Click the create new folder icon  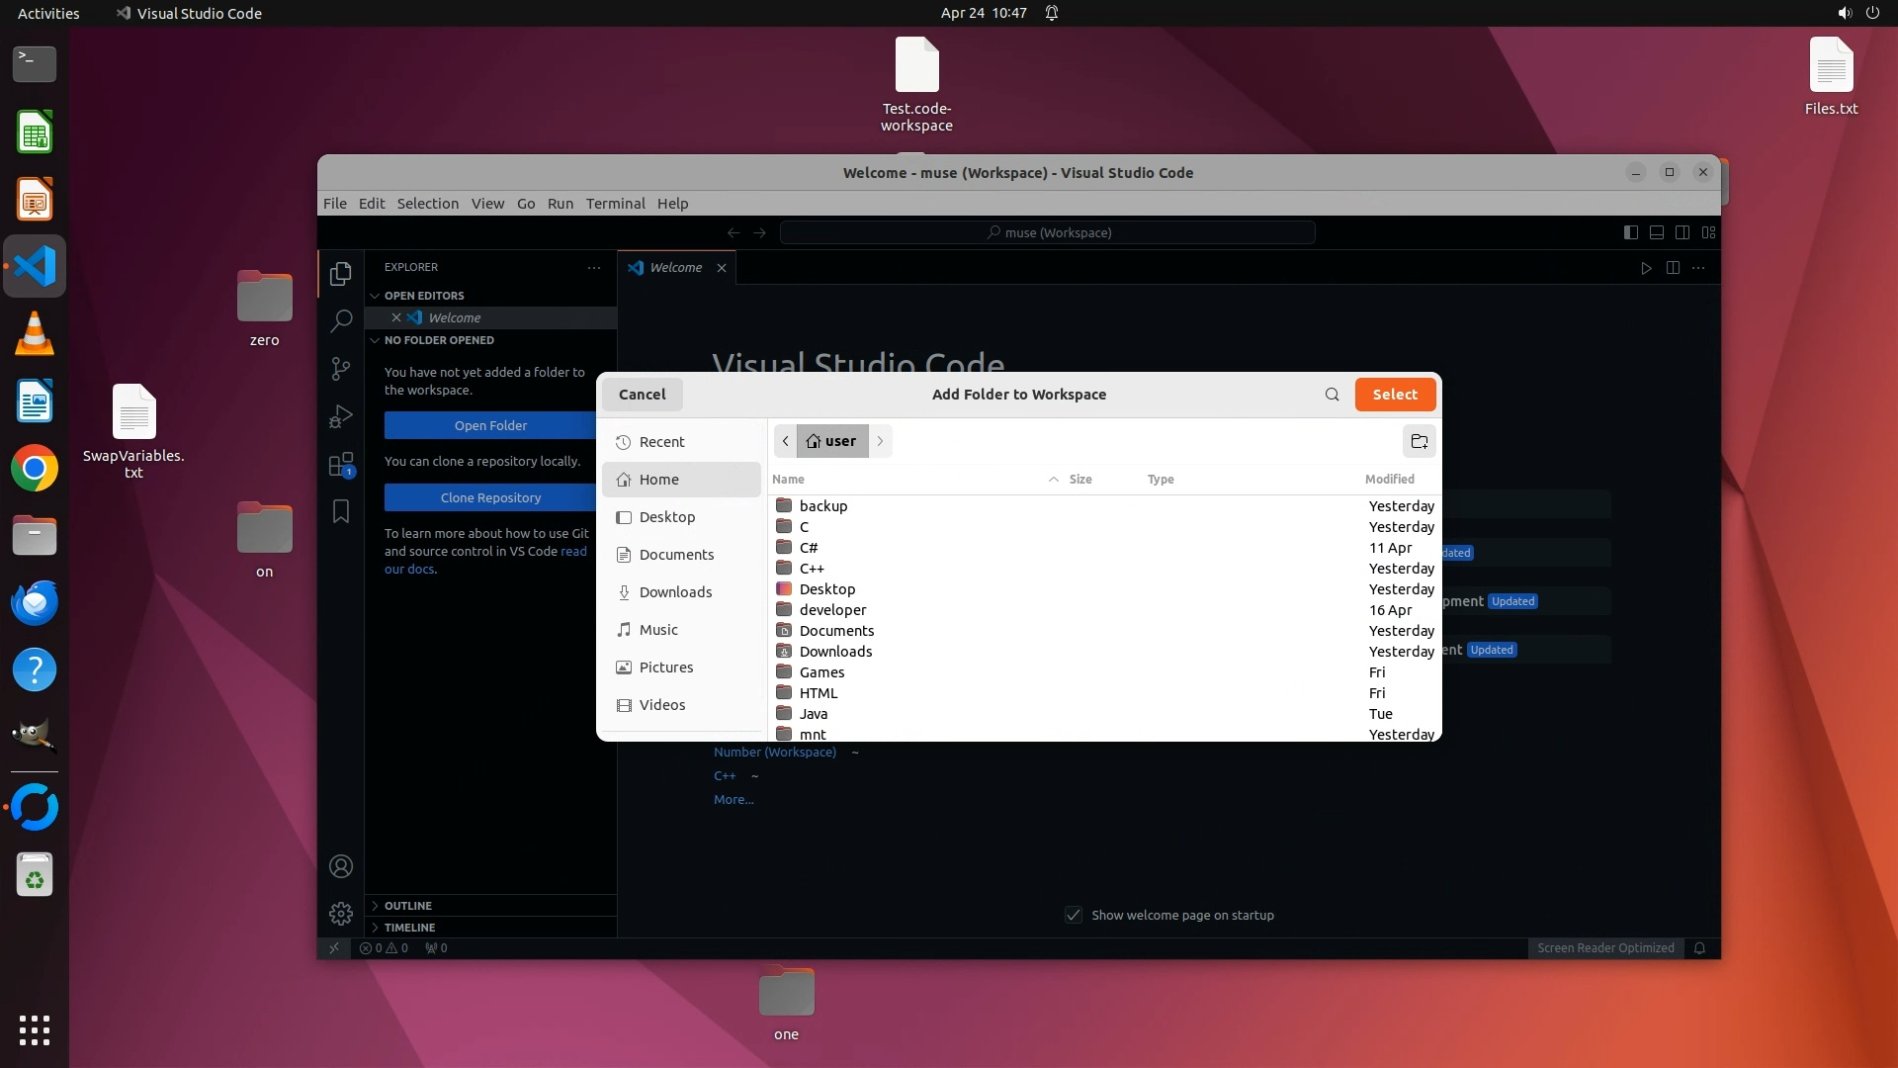click(1419, 441)
